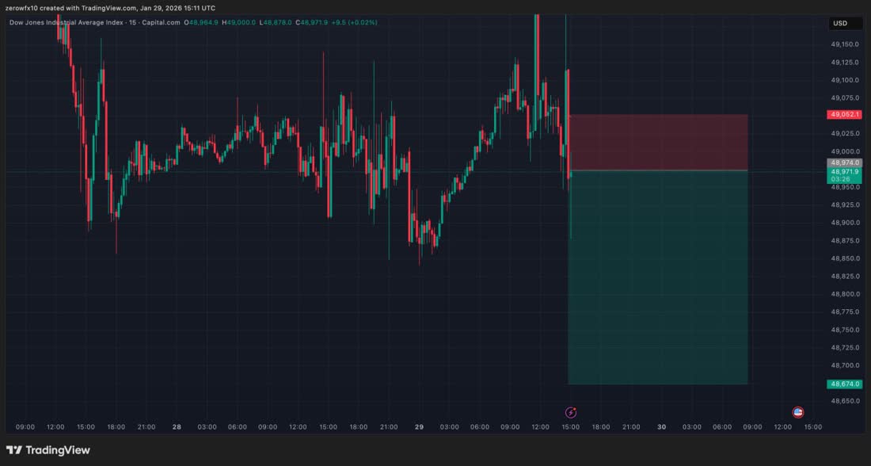Click the 48,700.0 price axis label
Image resolution: width=871 pixels, height=466 pixels.
(844, 365)
